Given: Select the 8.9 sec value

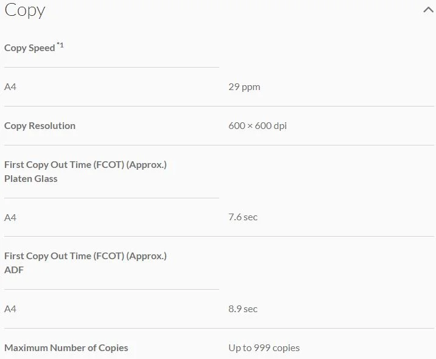Looking at the screenshot, I should click(243, 308).
